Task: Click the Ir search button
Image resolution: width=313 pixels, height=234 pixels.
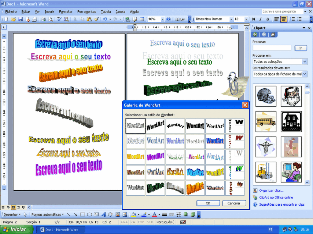Action: tap(300, 48)
